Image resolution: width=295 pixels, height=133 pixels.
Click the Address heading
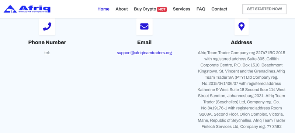tap(242, 42)
